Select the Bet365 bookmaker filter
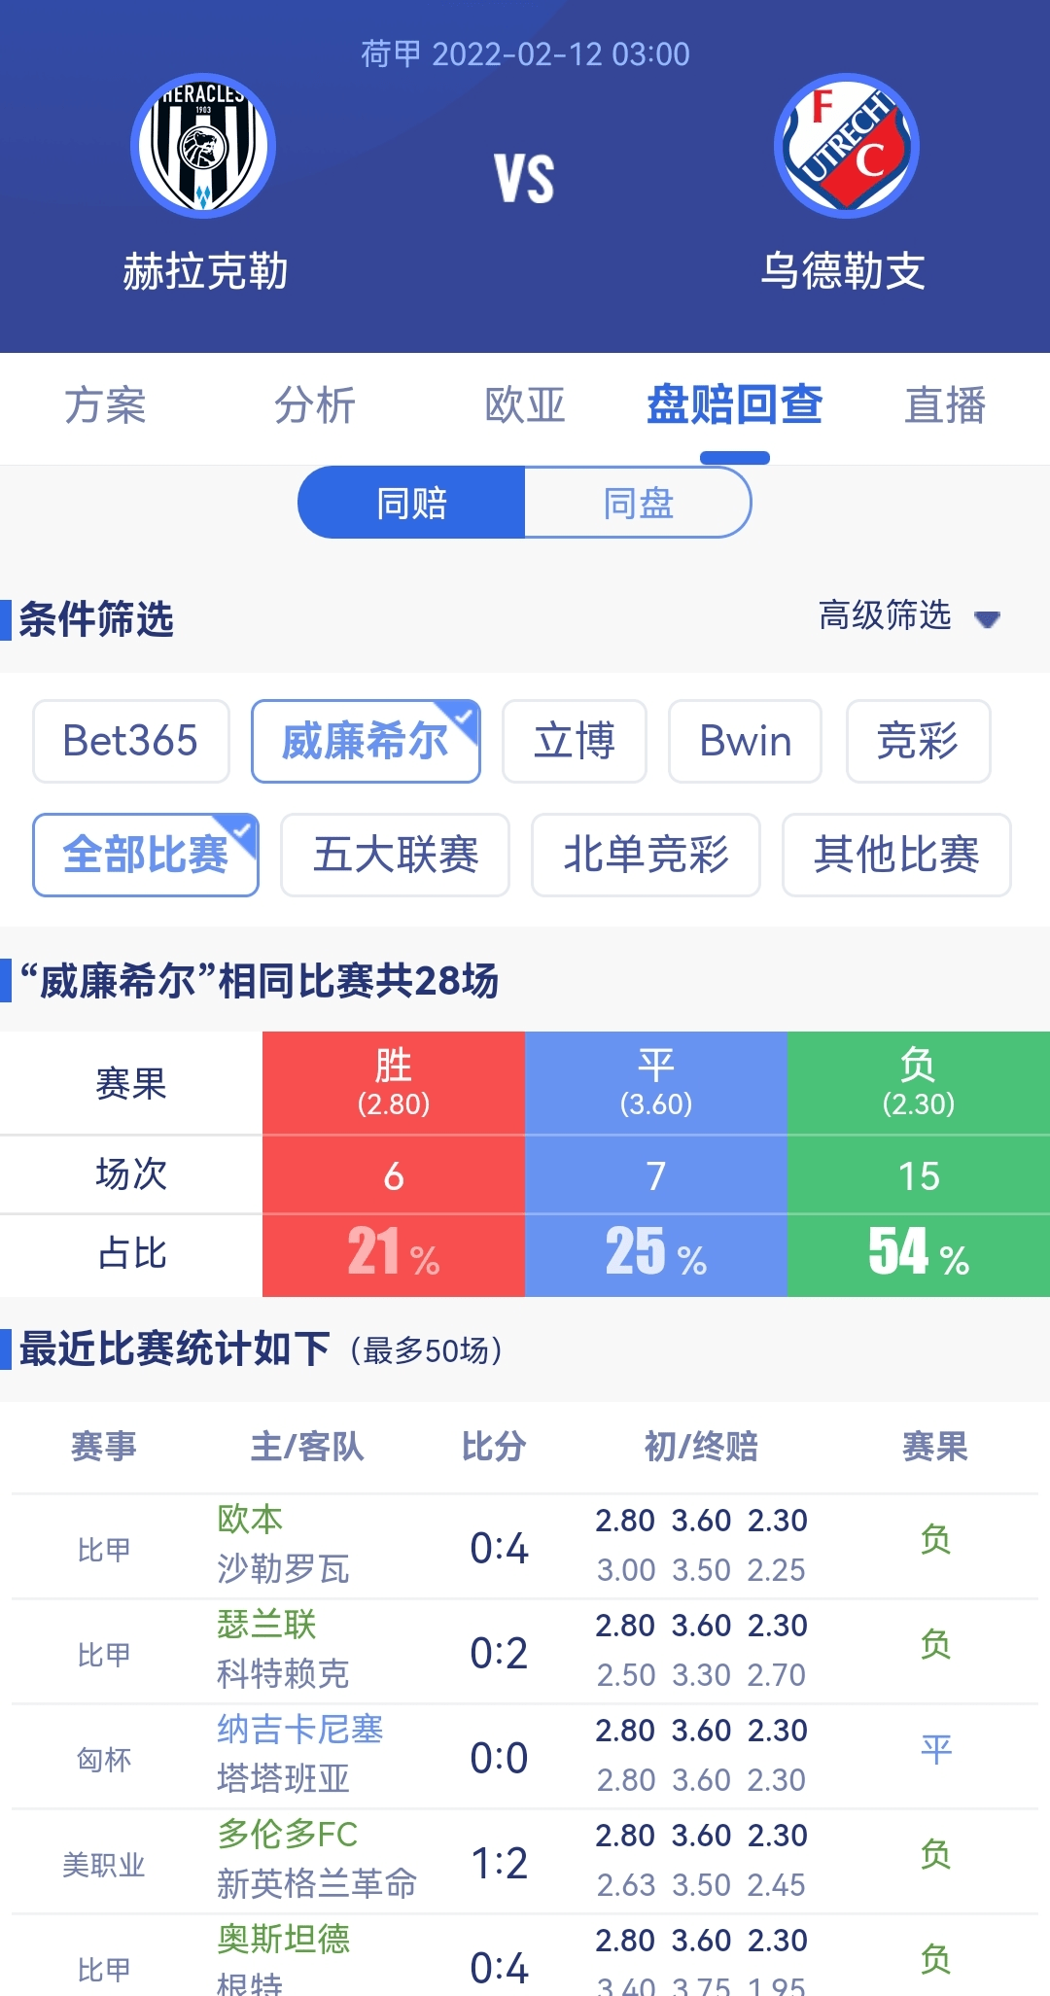Viewport: 1050px width, 1996px height. point(131,741)
